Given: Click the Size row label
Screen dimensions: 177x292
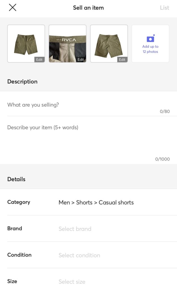Looking at the screenshot, I should point(12,281).
